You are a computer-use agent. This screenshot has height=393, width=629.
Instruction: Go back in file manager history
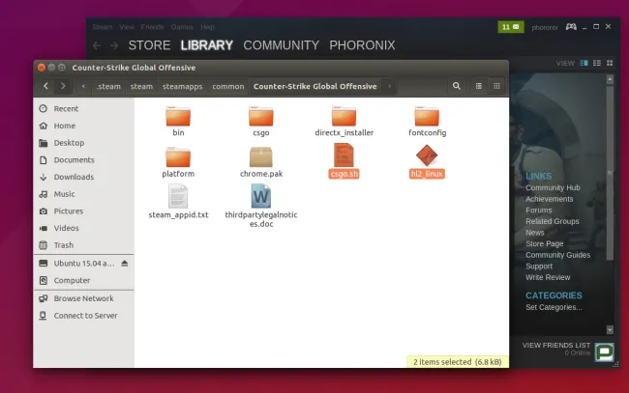click(x=45, y=86)
